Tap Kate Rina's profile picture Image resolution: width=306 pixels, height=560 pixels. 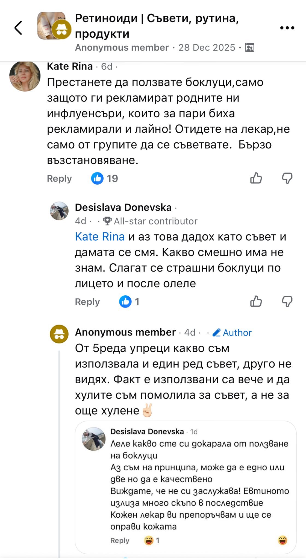[x=25, y=76]
